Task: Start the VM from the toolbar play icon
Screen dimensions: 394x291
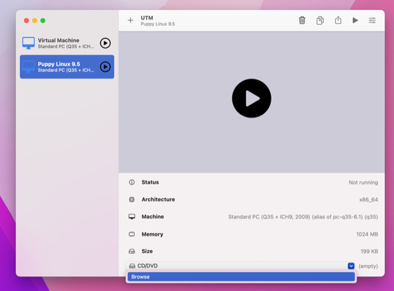Action: click(x=355, y=21)
